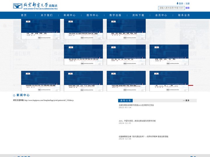Select 资料下载 in the navigation bar

(x=138, y=15)
